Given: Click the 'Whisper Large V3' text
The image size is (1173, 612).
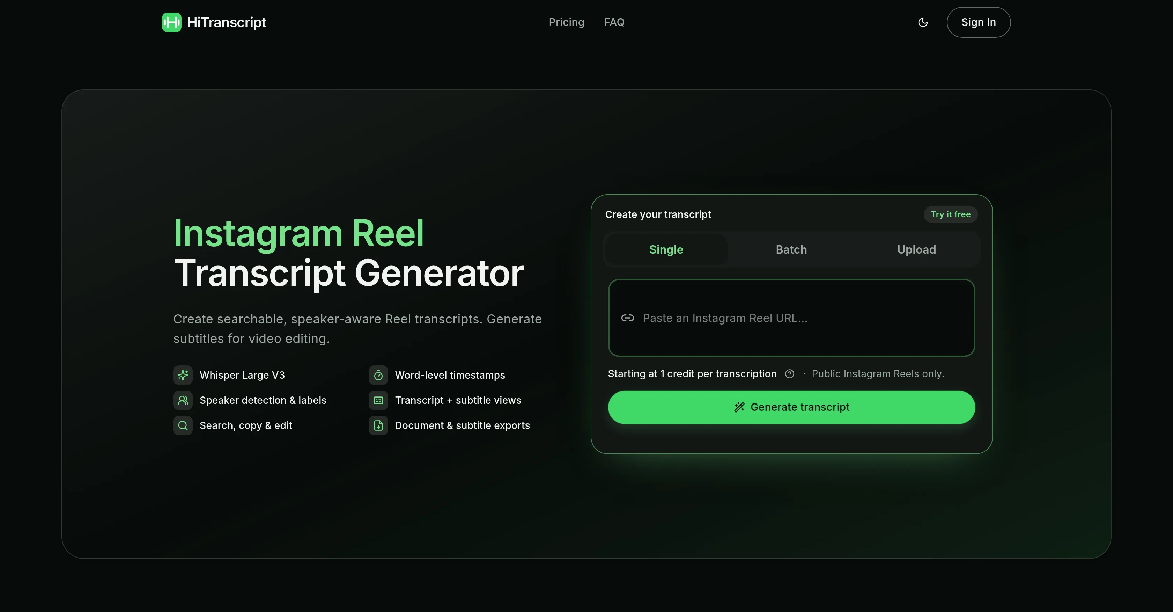Looking at the screenshot, I should click(x=242, y=375).
